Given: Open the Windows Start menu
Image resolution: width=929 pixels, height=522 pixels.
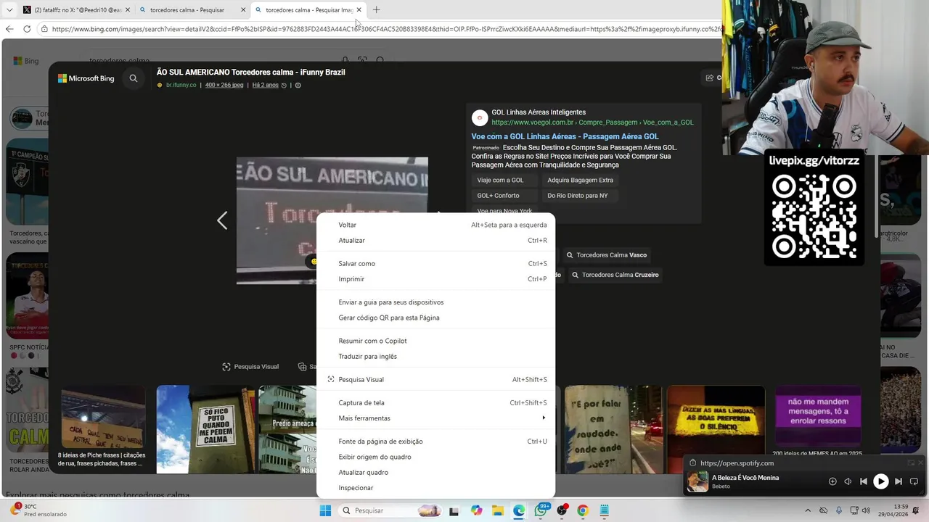Looking at the screenshot, I should click(325, 510).
